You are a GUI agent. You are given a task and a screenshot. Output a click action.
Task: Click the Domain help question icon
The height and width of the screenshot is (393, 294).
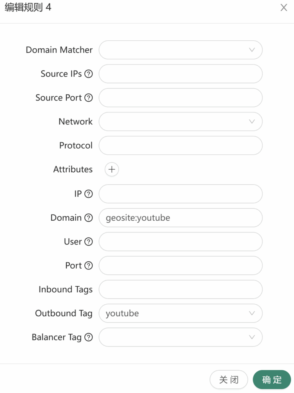89,218
